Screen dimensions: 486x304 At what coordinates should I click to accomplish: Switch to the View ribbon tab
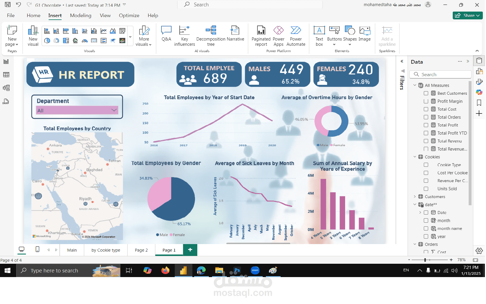tap(105, 15)
